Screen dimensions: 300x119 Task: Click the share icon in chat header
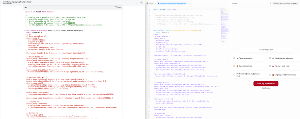[x=137, y=2]
